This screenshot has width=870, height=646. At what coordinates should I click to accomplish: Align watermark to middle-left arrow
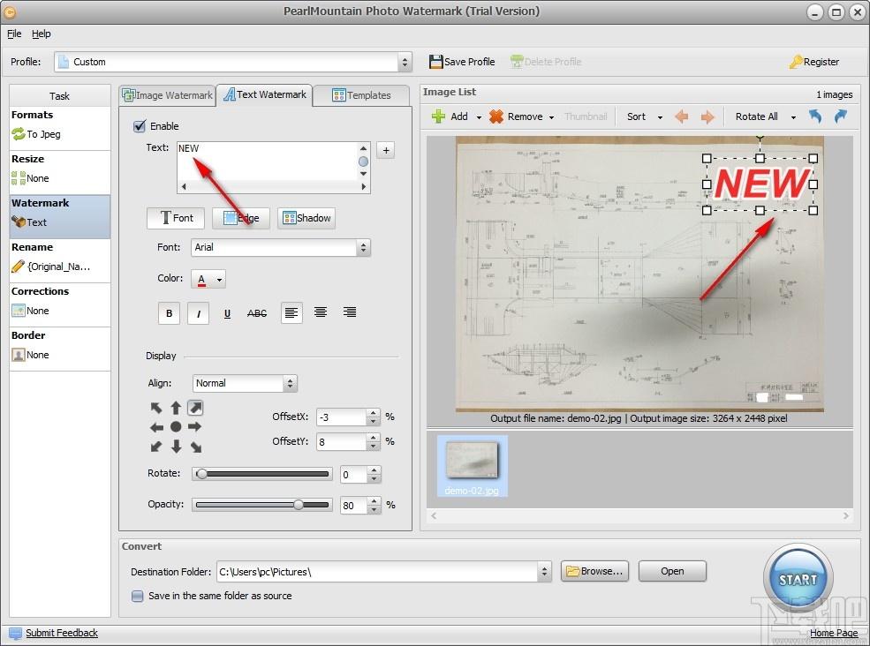click(156, 427)
